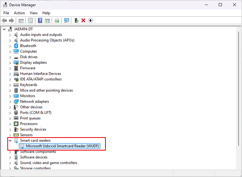Click the Disable device down-arrow icon
Screen dimensions: 242x177
(91, 21)
